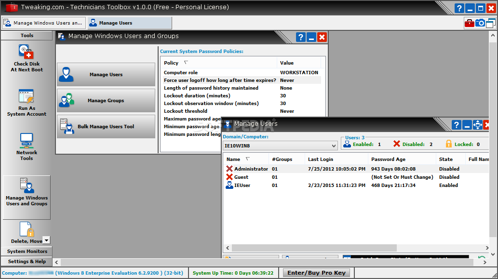Open the Domain/Computer IE10WIN8 dropdown
The image size is (498, 279).
tap(280, 146)
